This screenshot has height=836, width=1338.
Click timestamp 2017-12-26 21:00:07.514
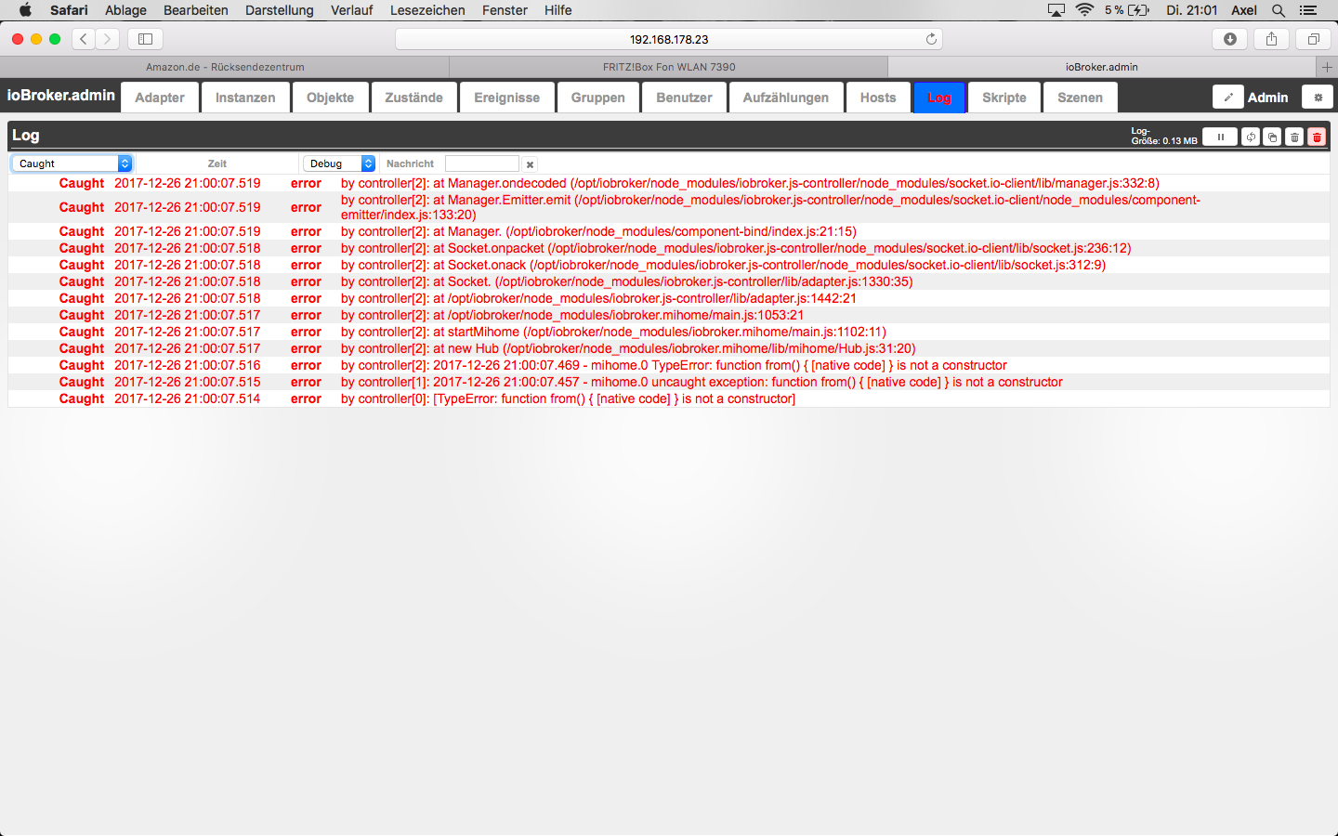coord(188,398)
